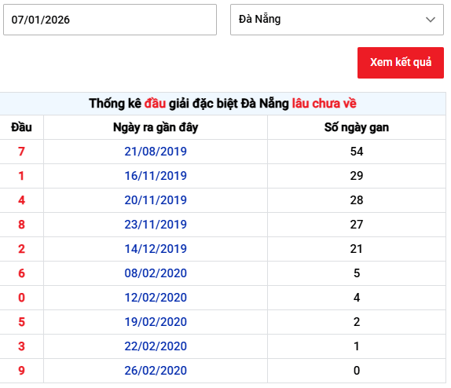Click the red đầu number 7

(21, 152)
